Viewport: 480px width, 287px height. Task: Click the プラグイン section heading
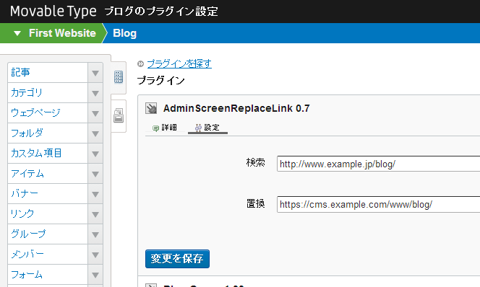[160, 81]
